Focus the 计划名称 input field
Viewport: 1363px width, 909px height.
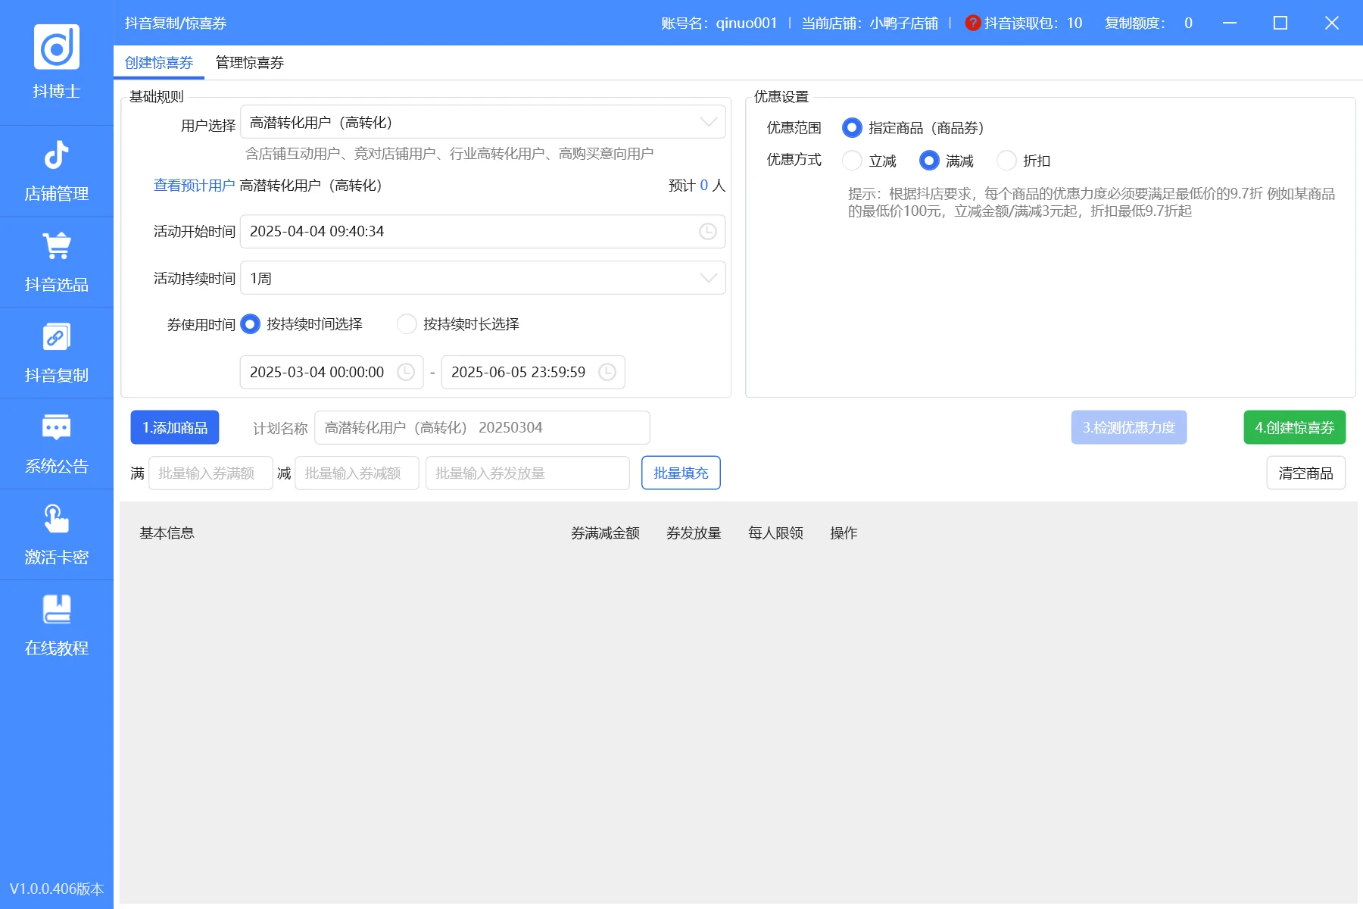coord(482,427)
